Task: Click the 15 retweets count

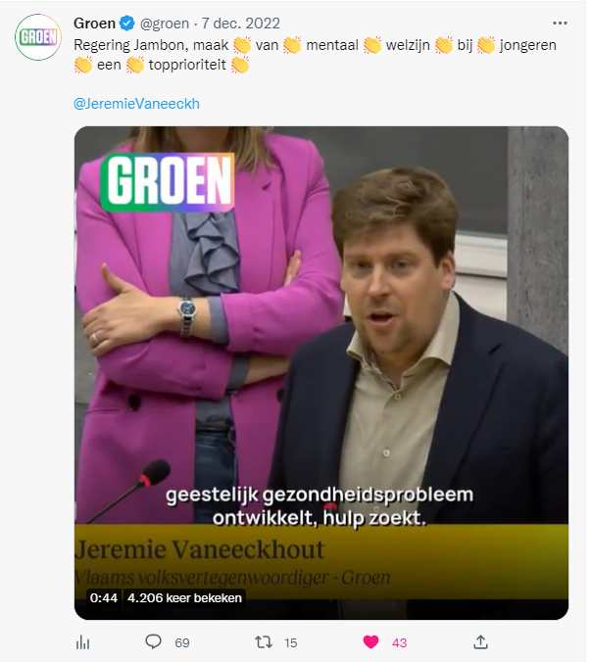Action: point(291,643)
